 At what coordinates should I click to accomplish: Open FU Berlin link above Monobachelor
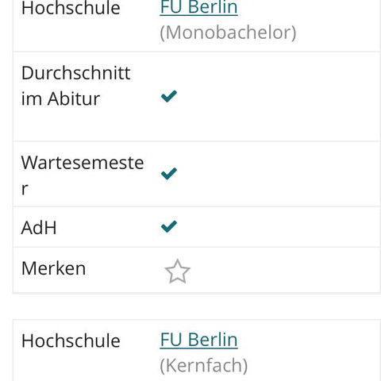198,7
